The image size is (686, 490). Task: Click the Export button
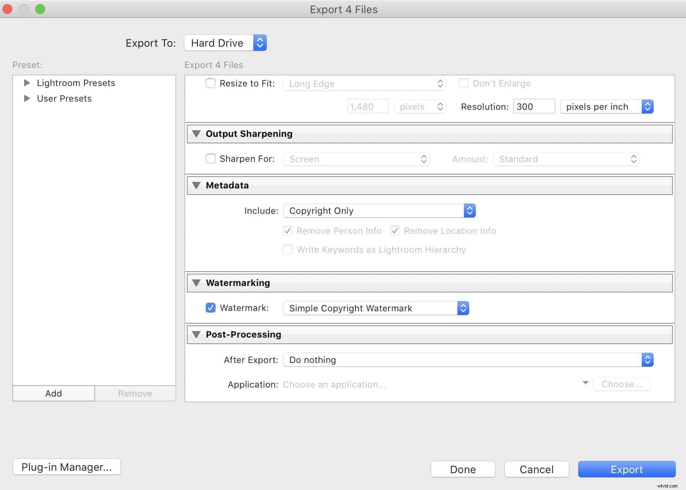click(626, 470)
